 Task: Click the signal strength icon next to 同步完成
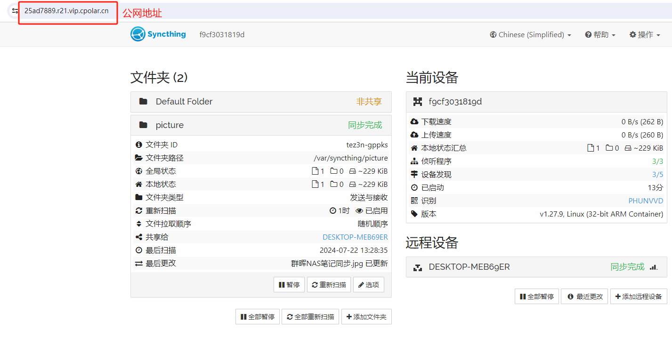point(653,267)
